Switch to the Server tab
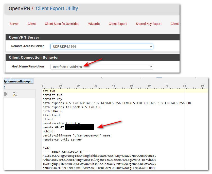The height and width of the screenshot is (174, 212). (14, 24)
